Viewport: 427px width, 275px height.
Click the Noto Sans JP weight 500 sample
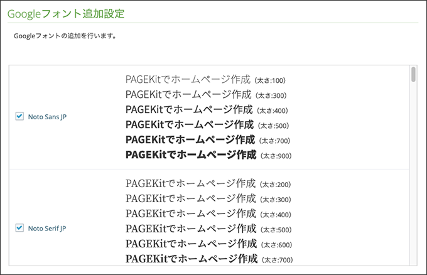click(x=207, y=125)
